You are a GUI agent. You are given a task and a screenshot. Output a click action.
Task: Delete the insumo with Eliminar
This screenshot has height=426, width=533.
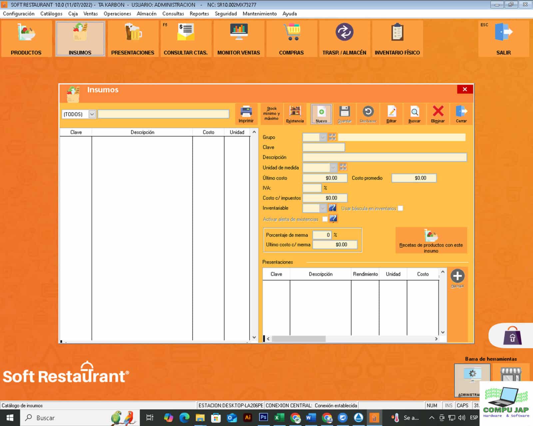click(438, 114)
